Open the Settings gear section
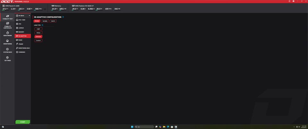The height and width of the screenshot is (129, 308). (7, 59)
